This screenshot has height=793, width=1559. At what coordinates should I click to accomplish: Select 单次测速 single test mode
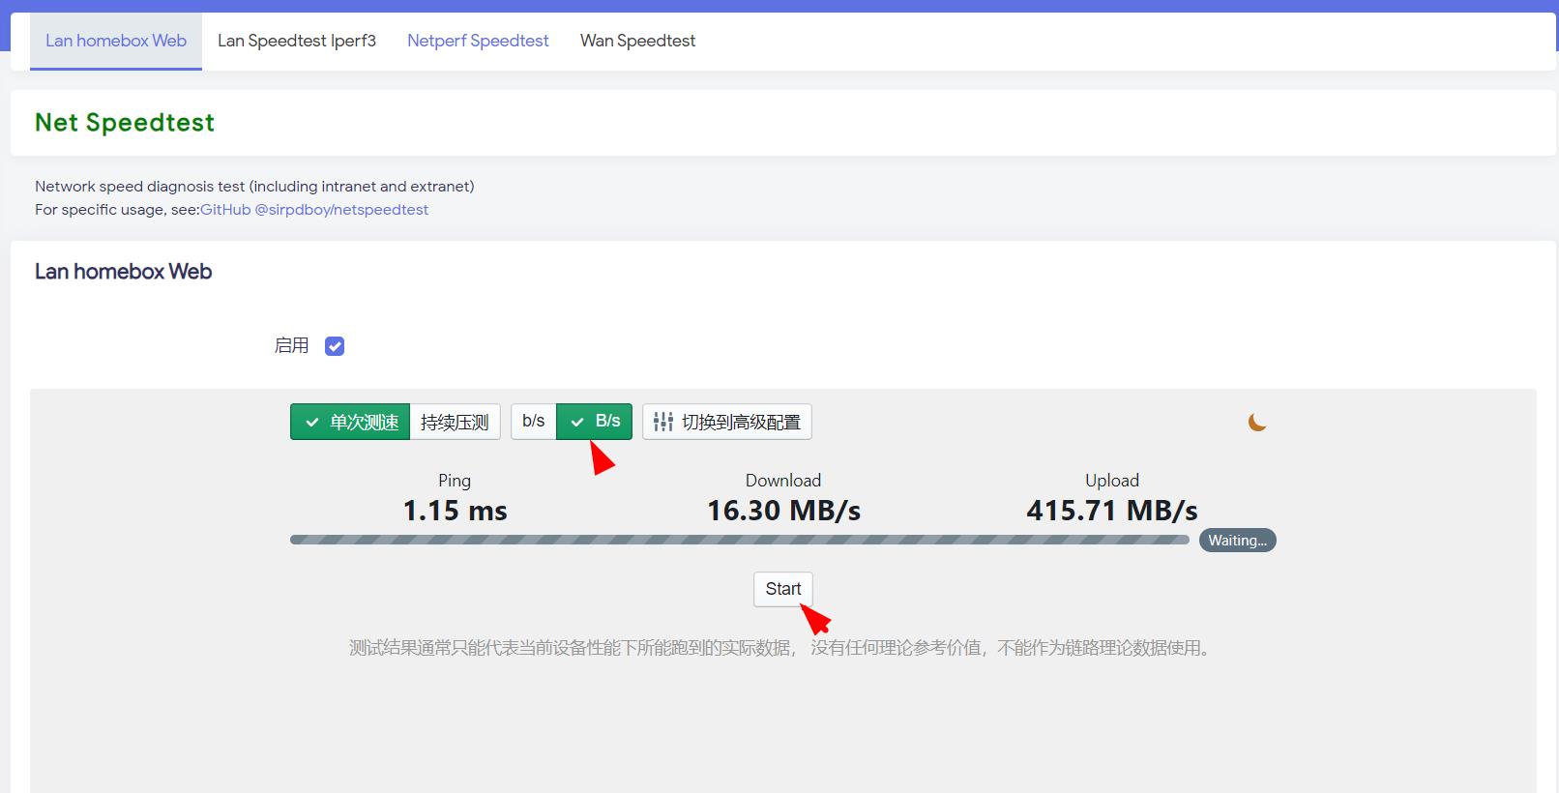350,422
